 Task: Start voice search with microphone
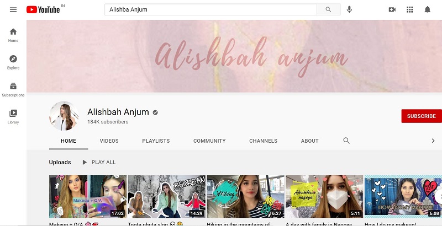(349, 9)
